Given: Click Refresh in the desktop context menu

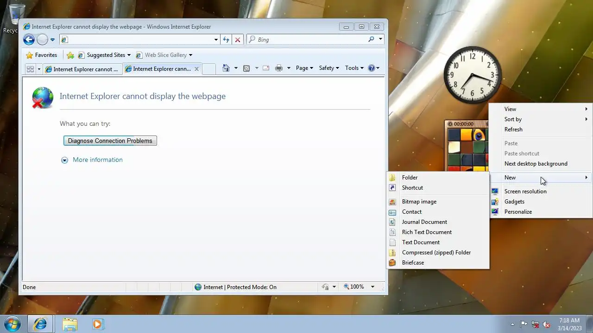Looking at the screenshot, I should (541, 129).
